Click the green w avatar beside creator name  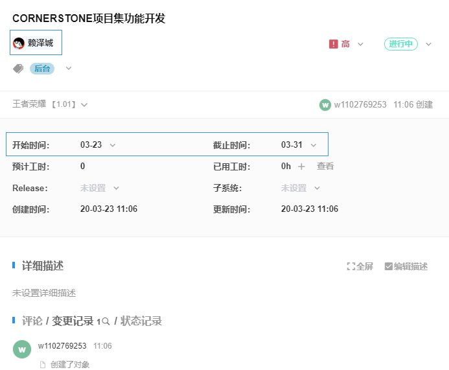325,105
